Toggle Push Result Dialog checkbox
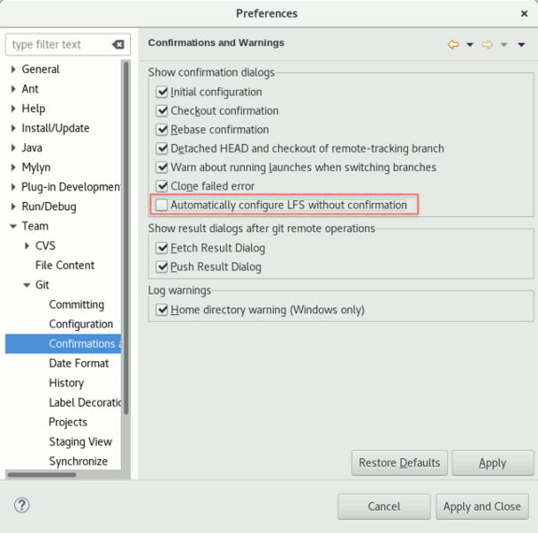 tap(161, 267)
